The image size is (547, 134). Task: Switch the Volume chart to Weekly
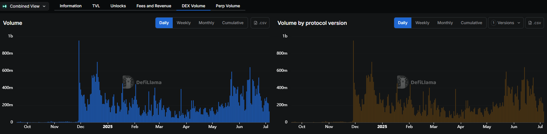(184, 23)
